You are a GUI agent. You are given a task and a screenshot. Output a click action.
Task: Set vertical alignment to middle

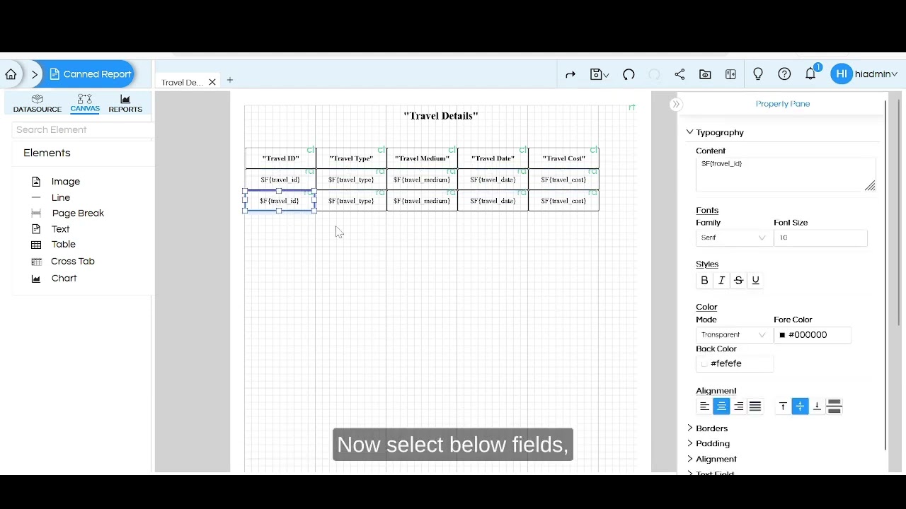click(x=800, y=406)
